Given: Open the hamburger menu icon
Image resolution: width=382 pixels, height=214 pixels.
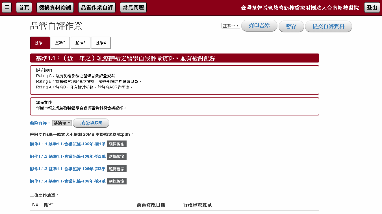Looking at the screenshot, I should click(7, 8).
